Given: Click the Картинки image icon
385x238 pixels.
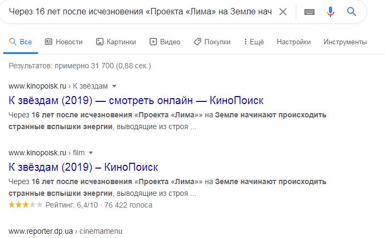Looking at the screenshot, I should pyautogui.click(x=99, y=42).
